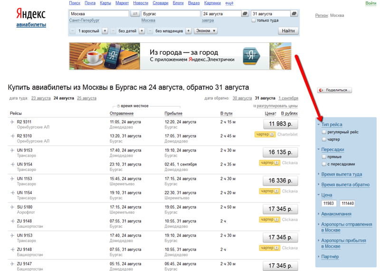Click Санкт-Петербург suggestion under origin
380x271 pixels.
(x=84, y=20)
